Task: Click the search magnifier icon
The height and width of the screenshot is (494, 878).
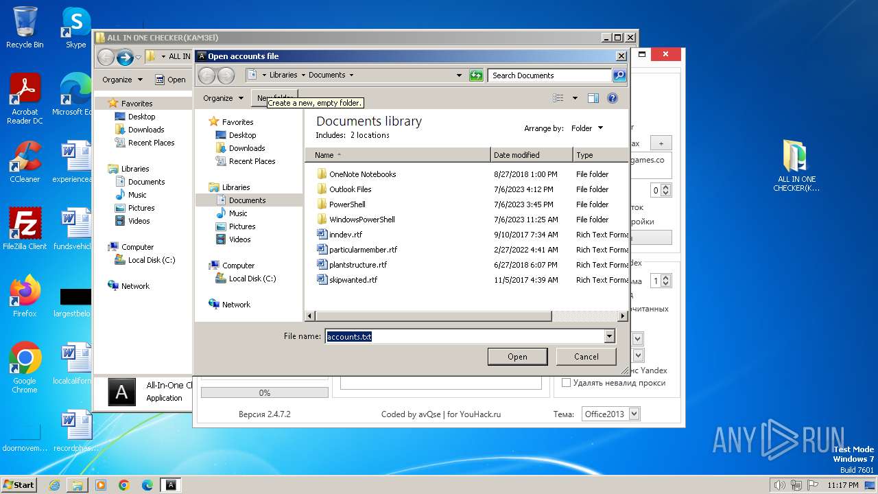Action: [x=619, y=75]
